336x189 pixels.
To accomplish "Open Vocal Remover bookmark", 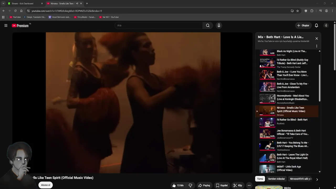I will [x=60, y=17].
